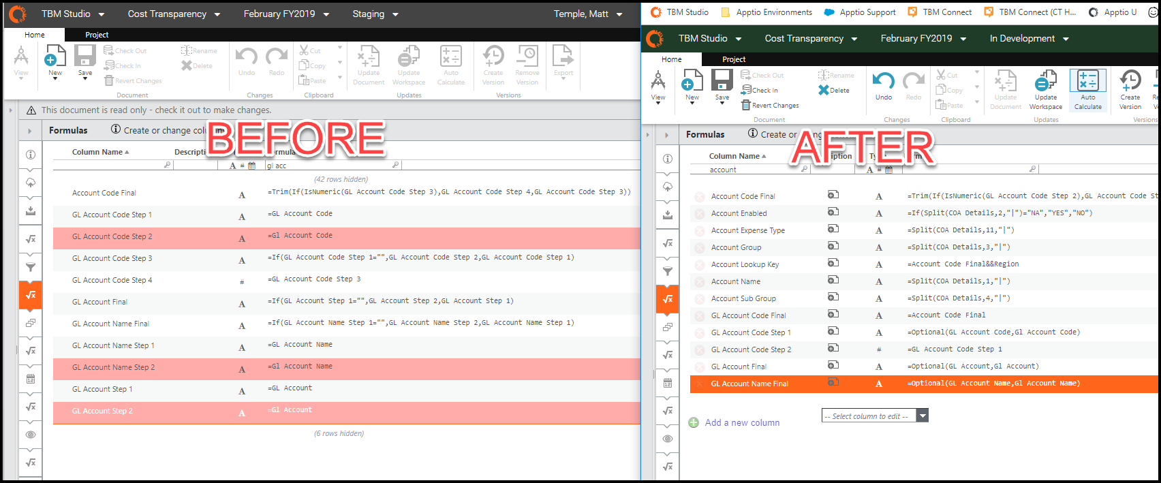Select GL Account Step 2 row in BEFORE window
Viewport: 1161px width, 483px height.
(x=347, y=411)
